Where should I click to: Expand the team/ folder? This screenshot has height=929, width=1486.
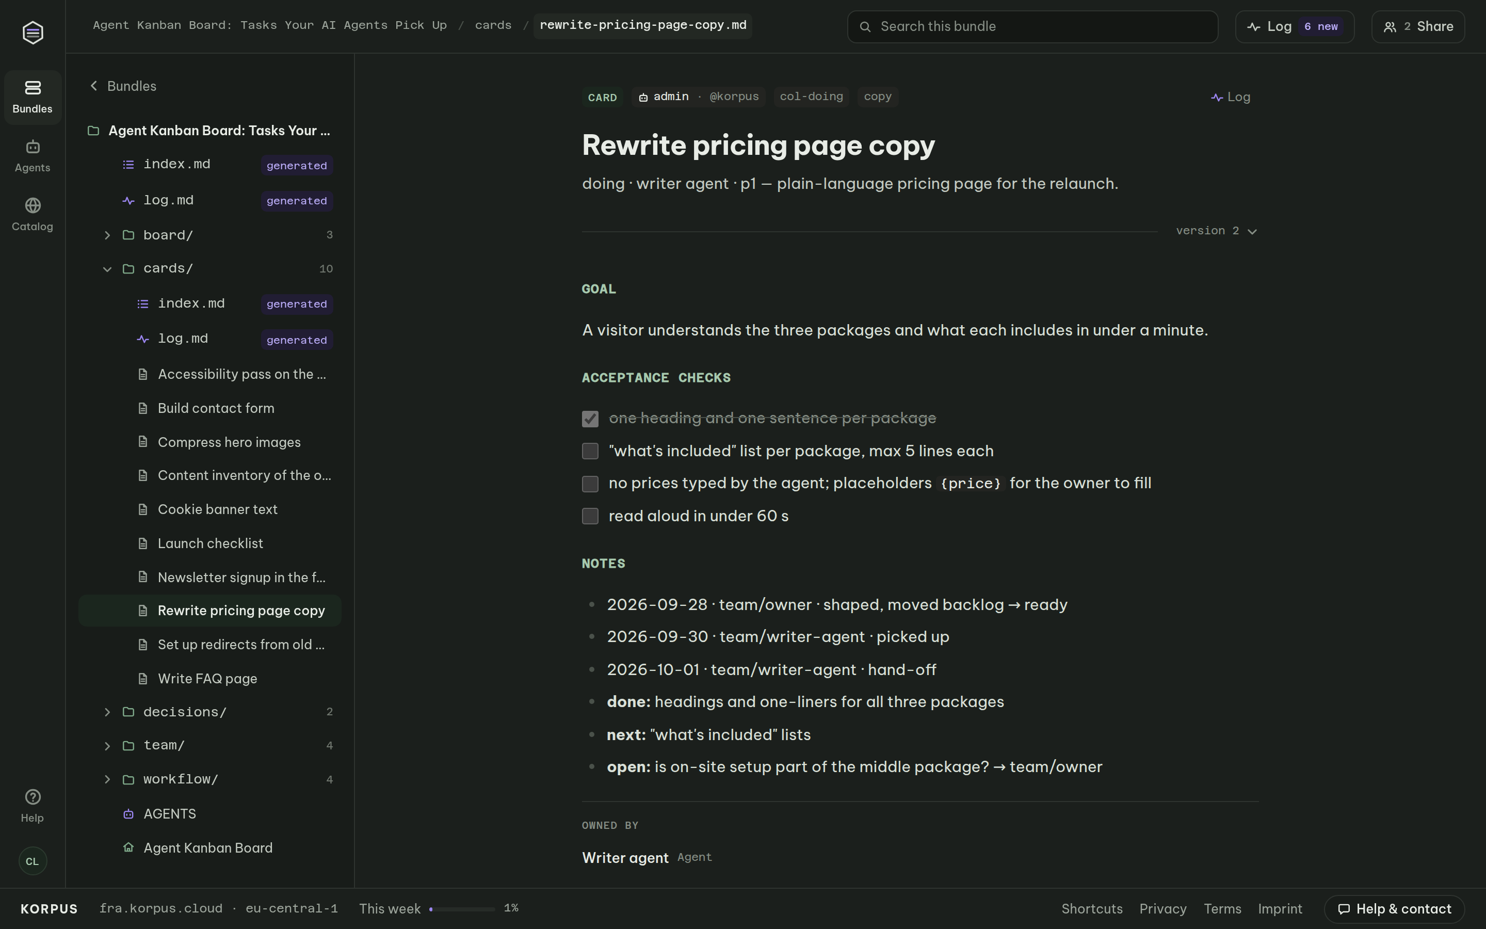(x=107, y=746)
